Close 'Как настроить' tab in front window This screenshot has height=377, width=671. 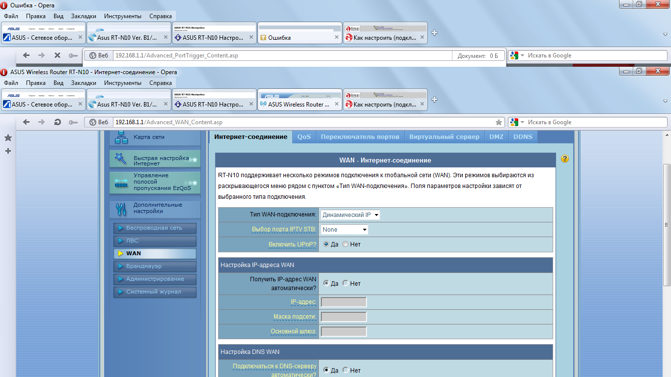[x=422, y=104]
